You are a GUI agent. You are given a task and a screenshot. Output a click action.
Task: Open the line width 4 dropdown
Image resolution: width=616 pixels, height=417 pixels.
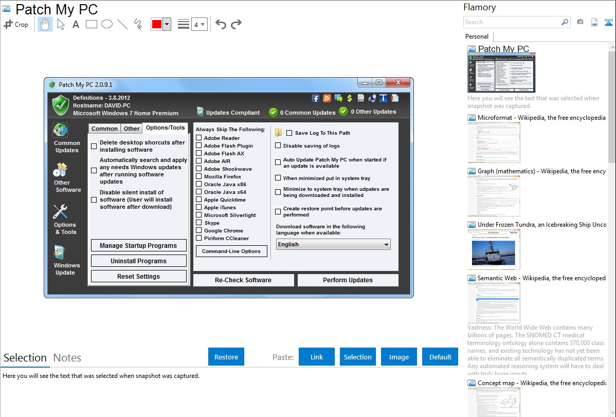[199, 24]
